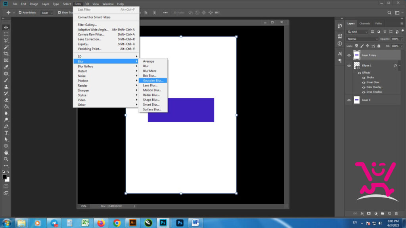Choose Liquify from Filter menu

pos(106,44)
